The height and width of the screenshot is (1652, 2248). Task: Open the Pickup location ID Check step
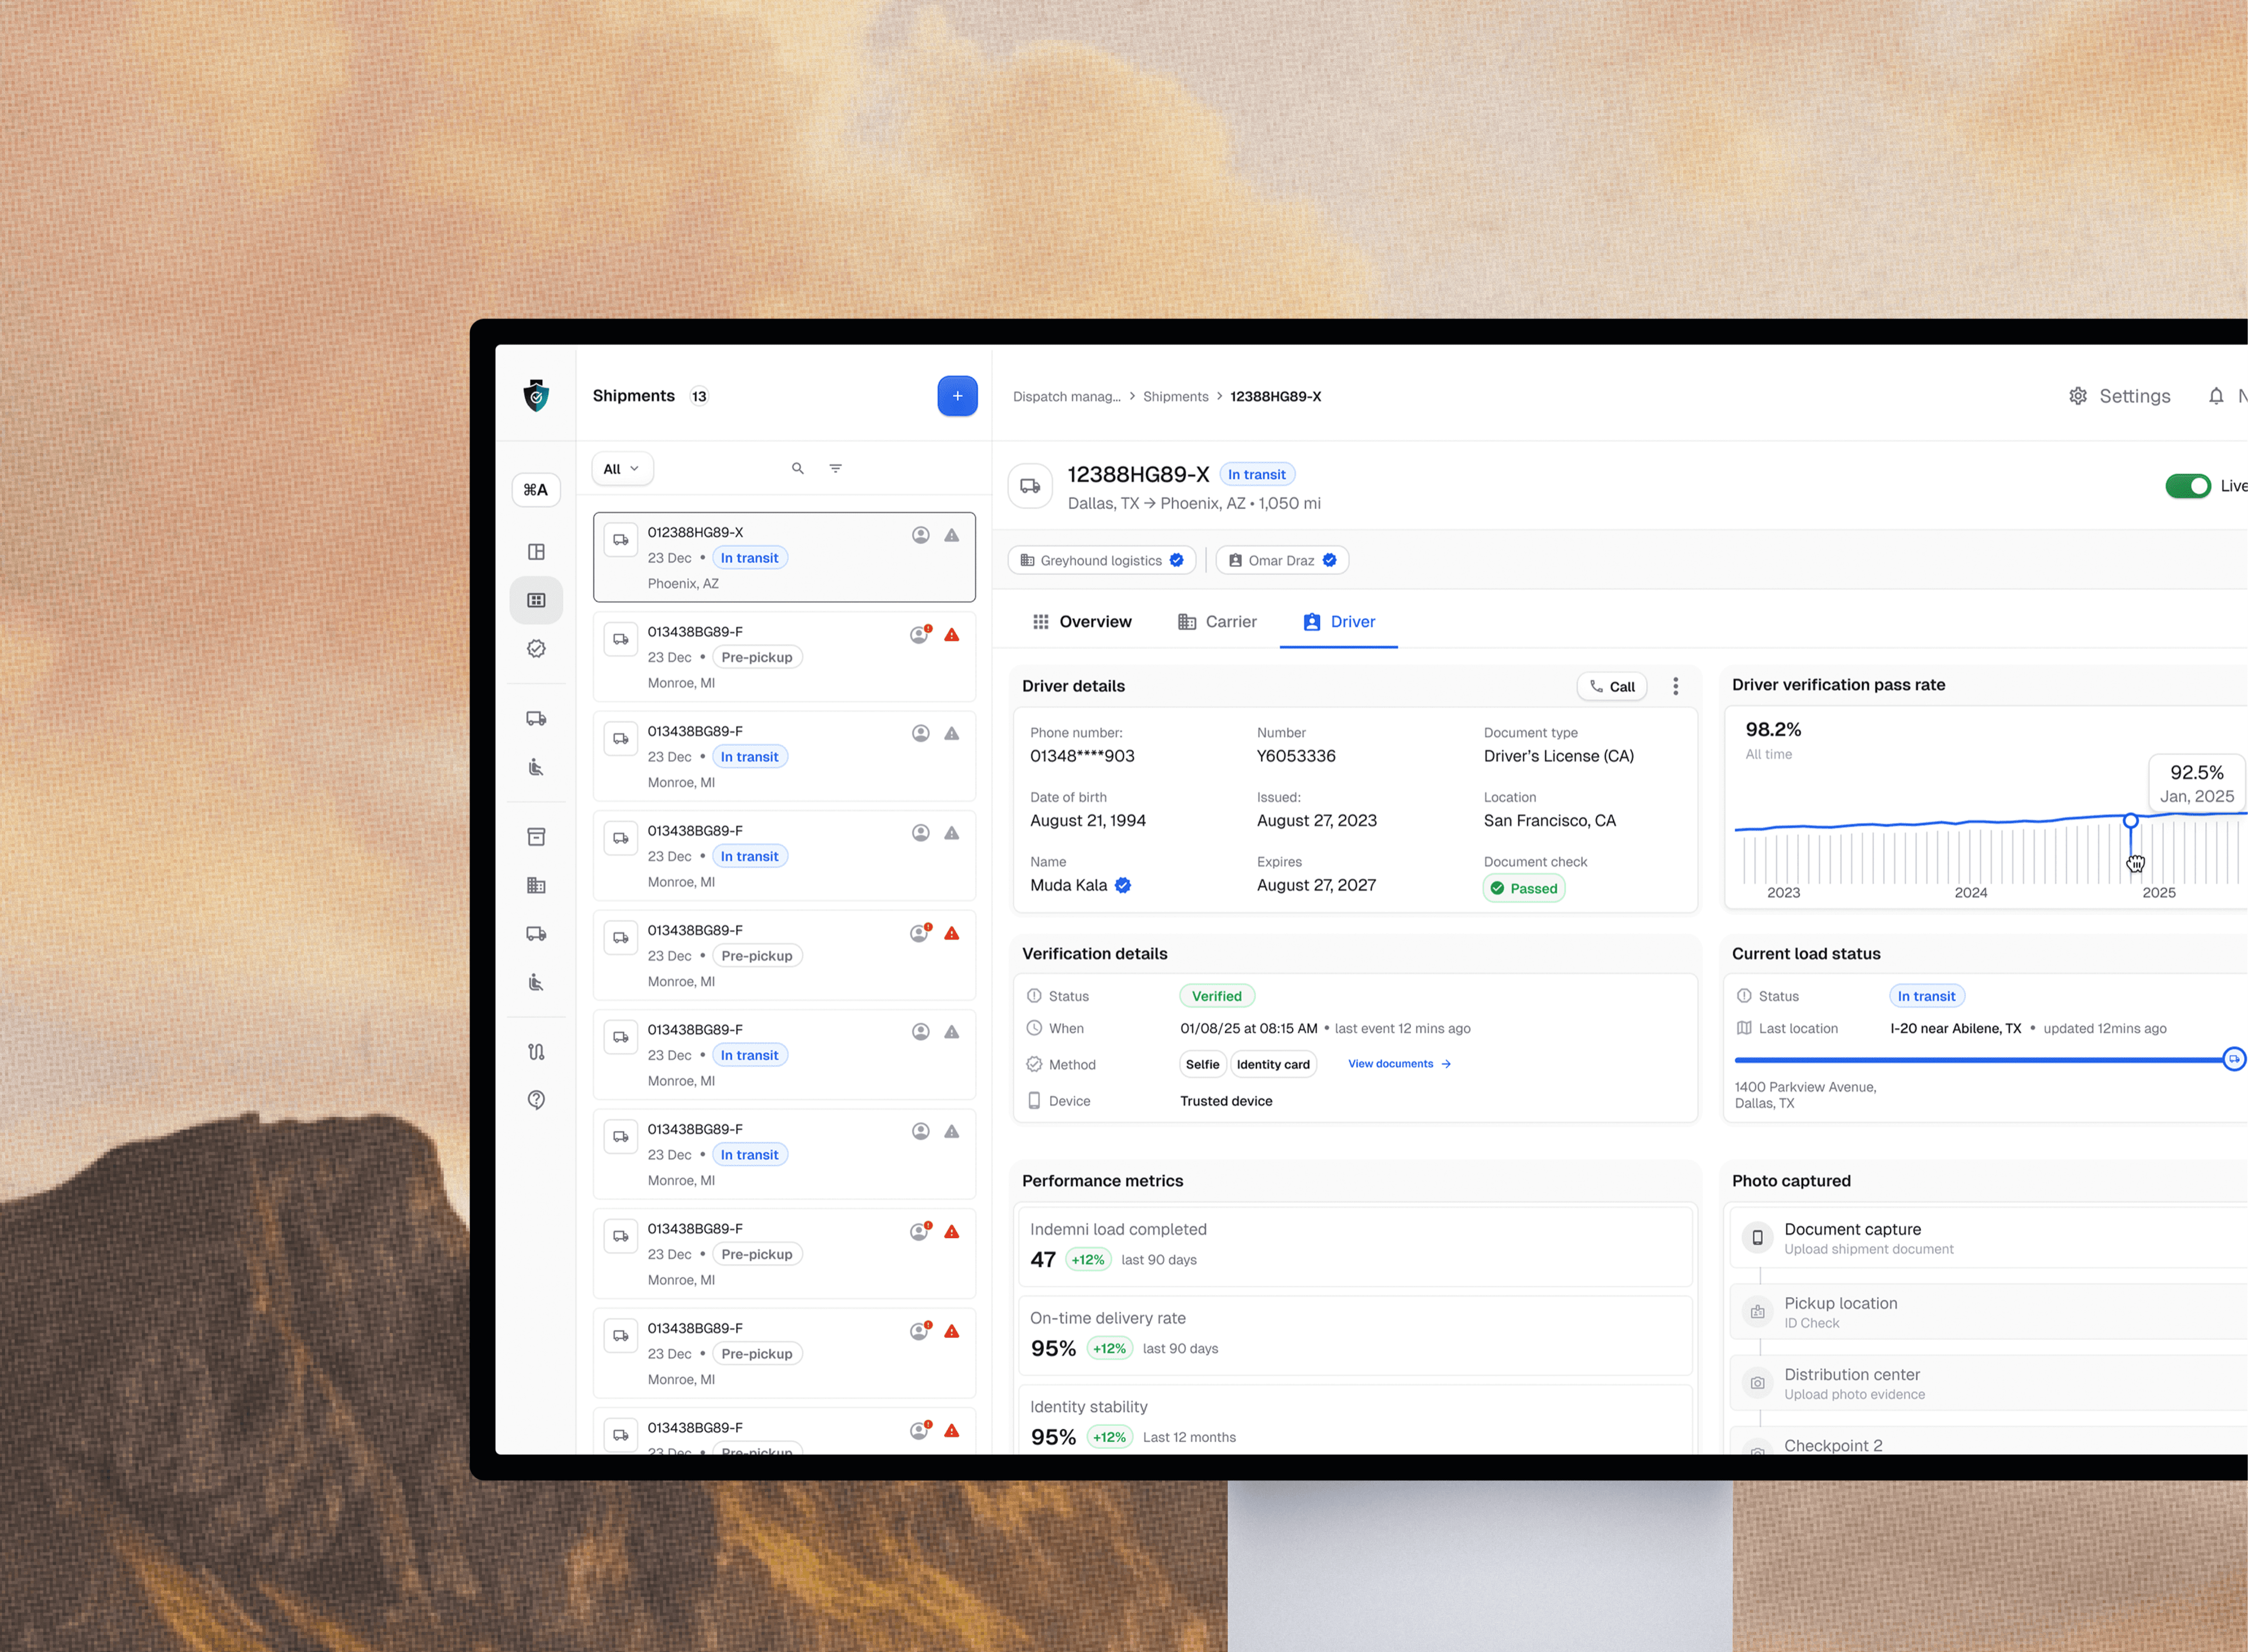(1990, 1312)
